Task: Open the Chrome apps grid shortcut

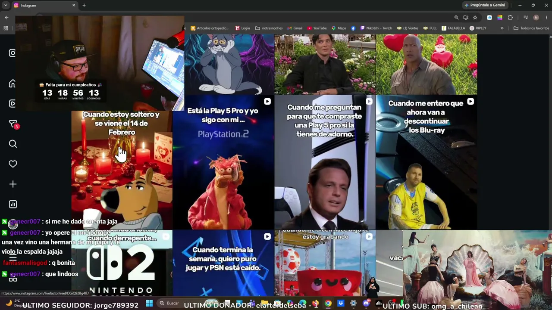Action: [6, 28]
